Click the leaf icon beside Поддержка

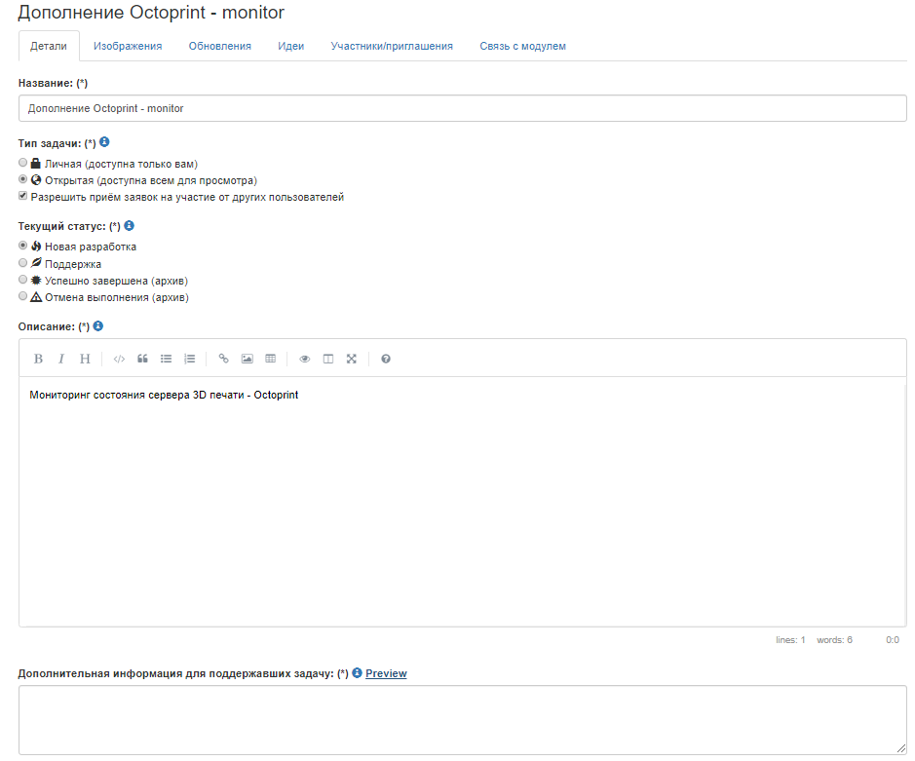36,263
